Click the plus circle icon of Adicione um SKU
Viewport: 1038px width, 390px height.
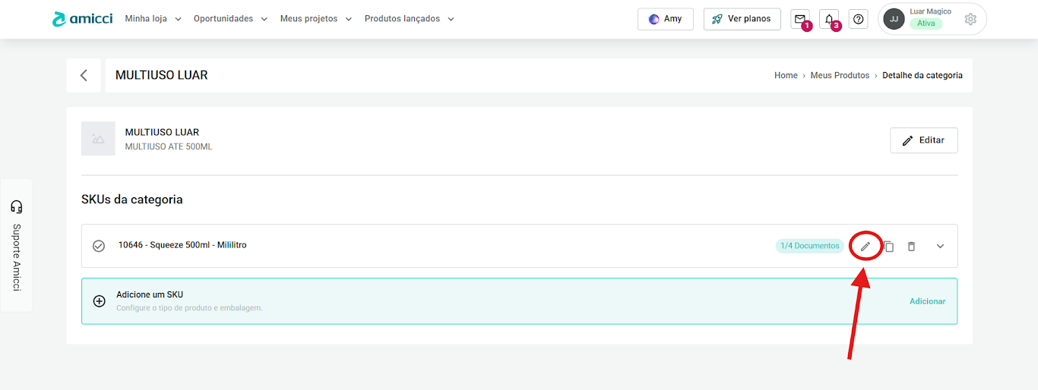(99, 300)
